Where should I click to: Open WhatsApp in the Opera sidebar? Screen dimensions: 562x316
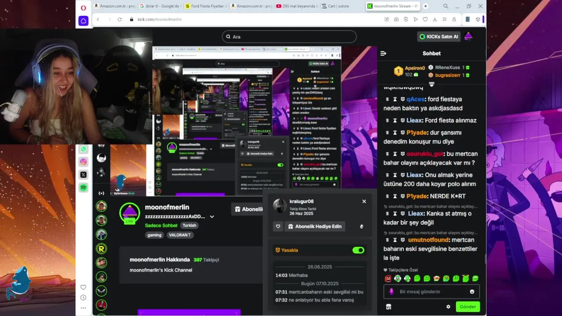click(83, 149)
